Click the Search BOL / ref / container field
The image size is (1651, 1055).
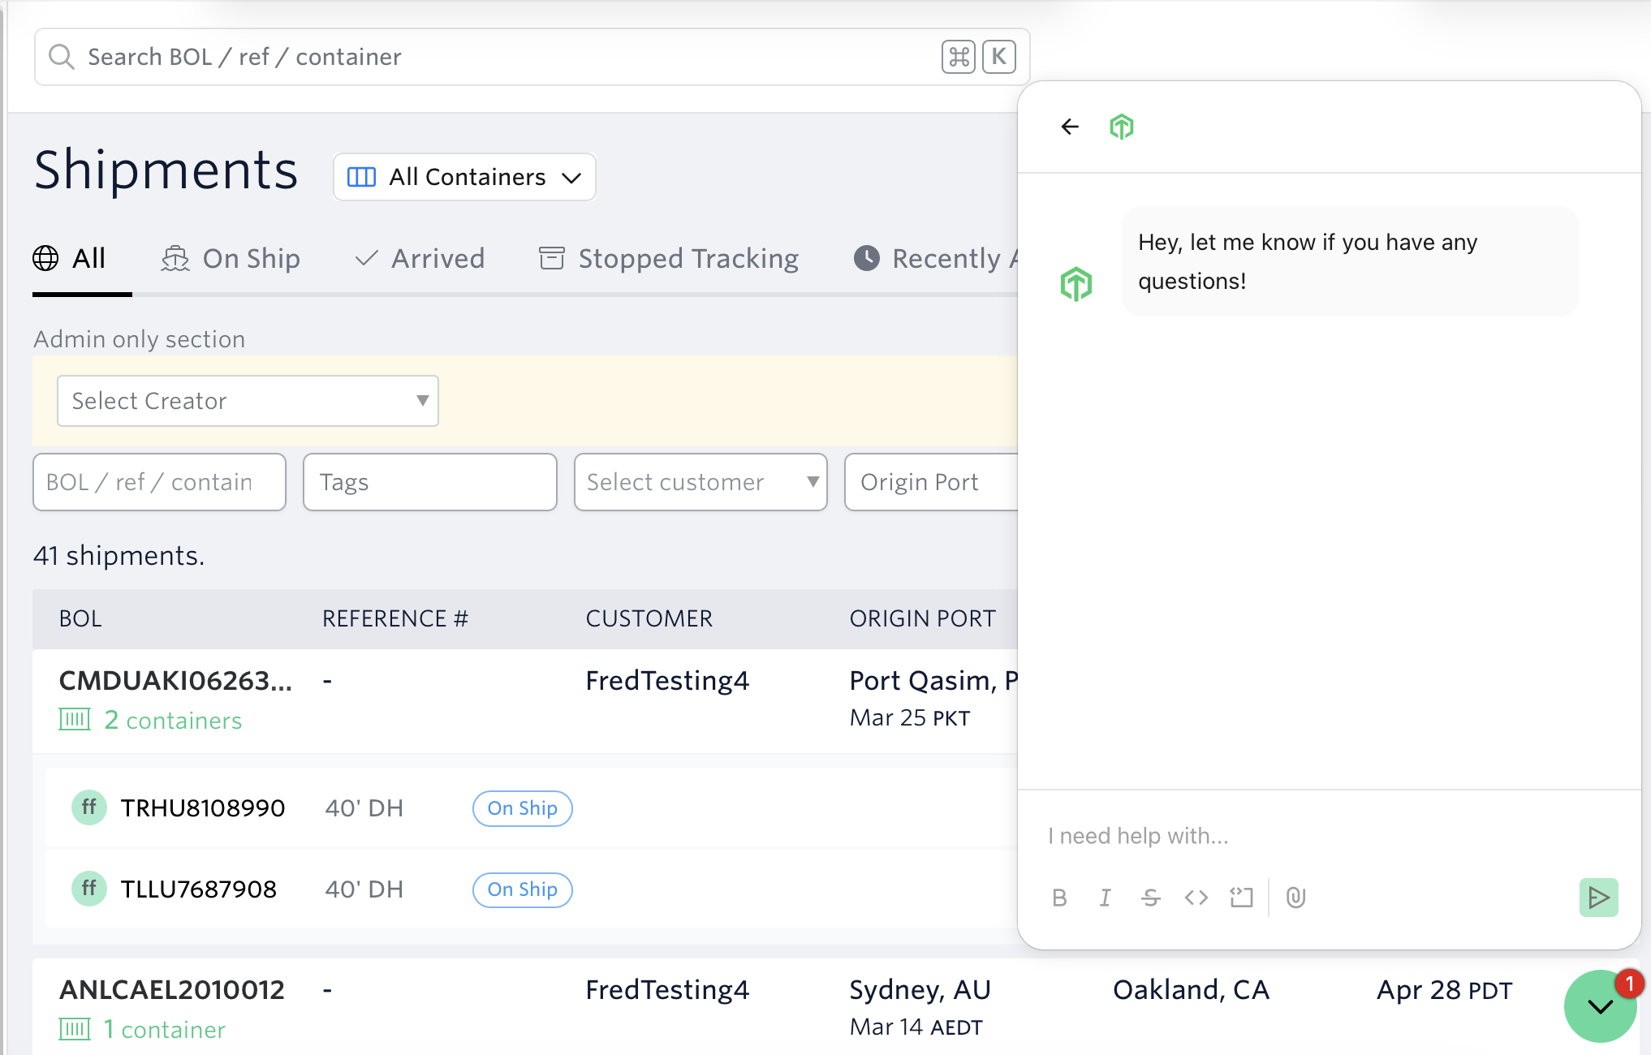click(503, 57)
